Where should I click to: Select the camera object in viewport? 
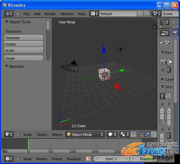coord(70,67)
